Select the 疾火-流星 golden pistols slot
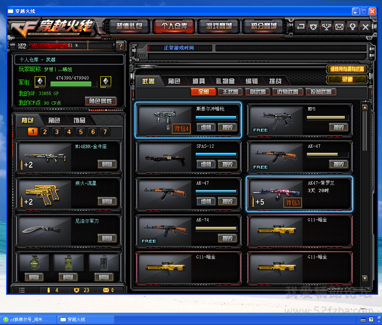The height and width of the screenshot is (325, 382). pos(69,194)
